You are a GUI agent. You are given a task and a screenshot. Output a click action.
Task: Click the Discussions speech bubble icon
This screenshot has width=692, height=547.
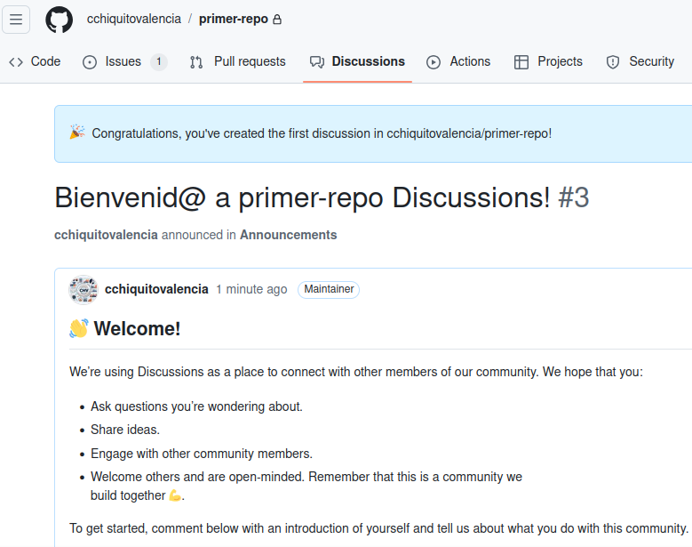(x=317, y=62)
